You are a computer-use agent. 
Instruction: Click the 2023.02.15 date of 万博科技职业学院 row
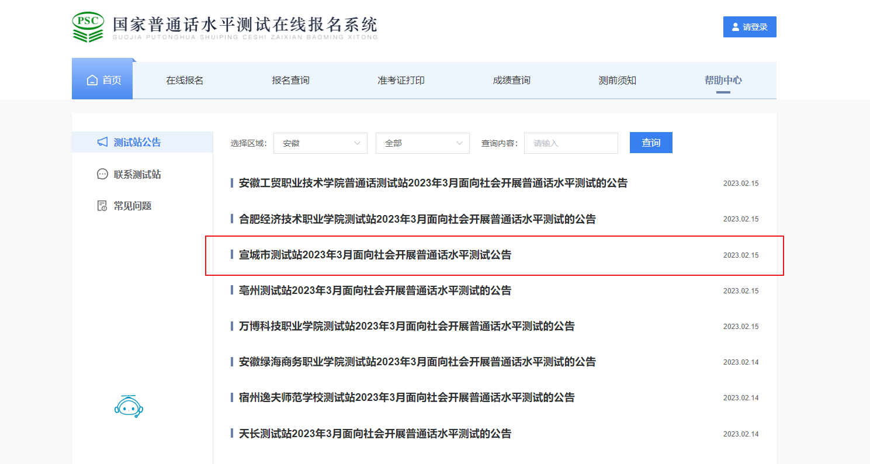click(x=741, y=327)
